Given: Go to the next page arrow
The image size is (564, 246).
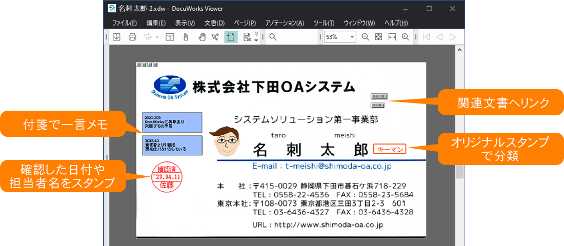Looking at the screenshot, I should tap(453, 37).
